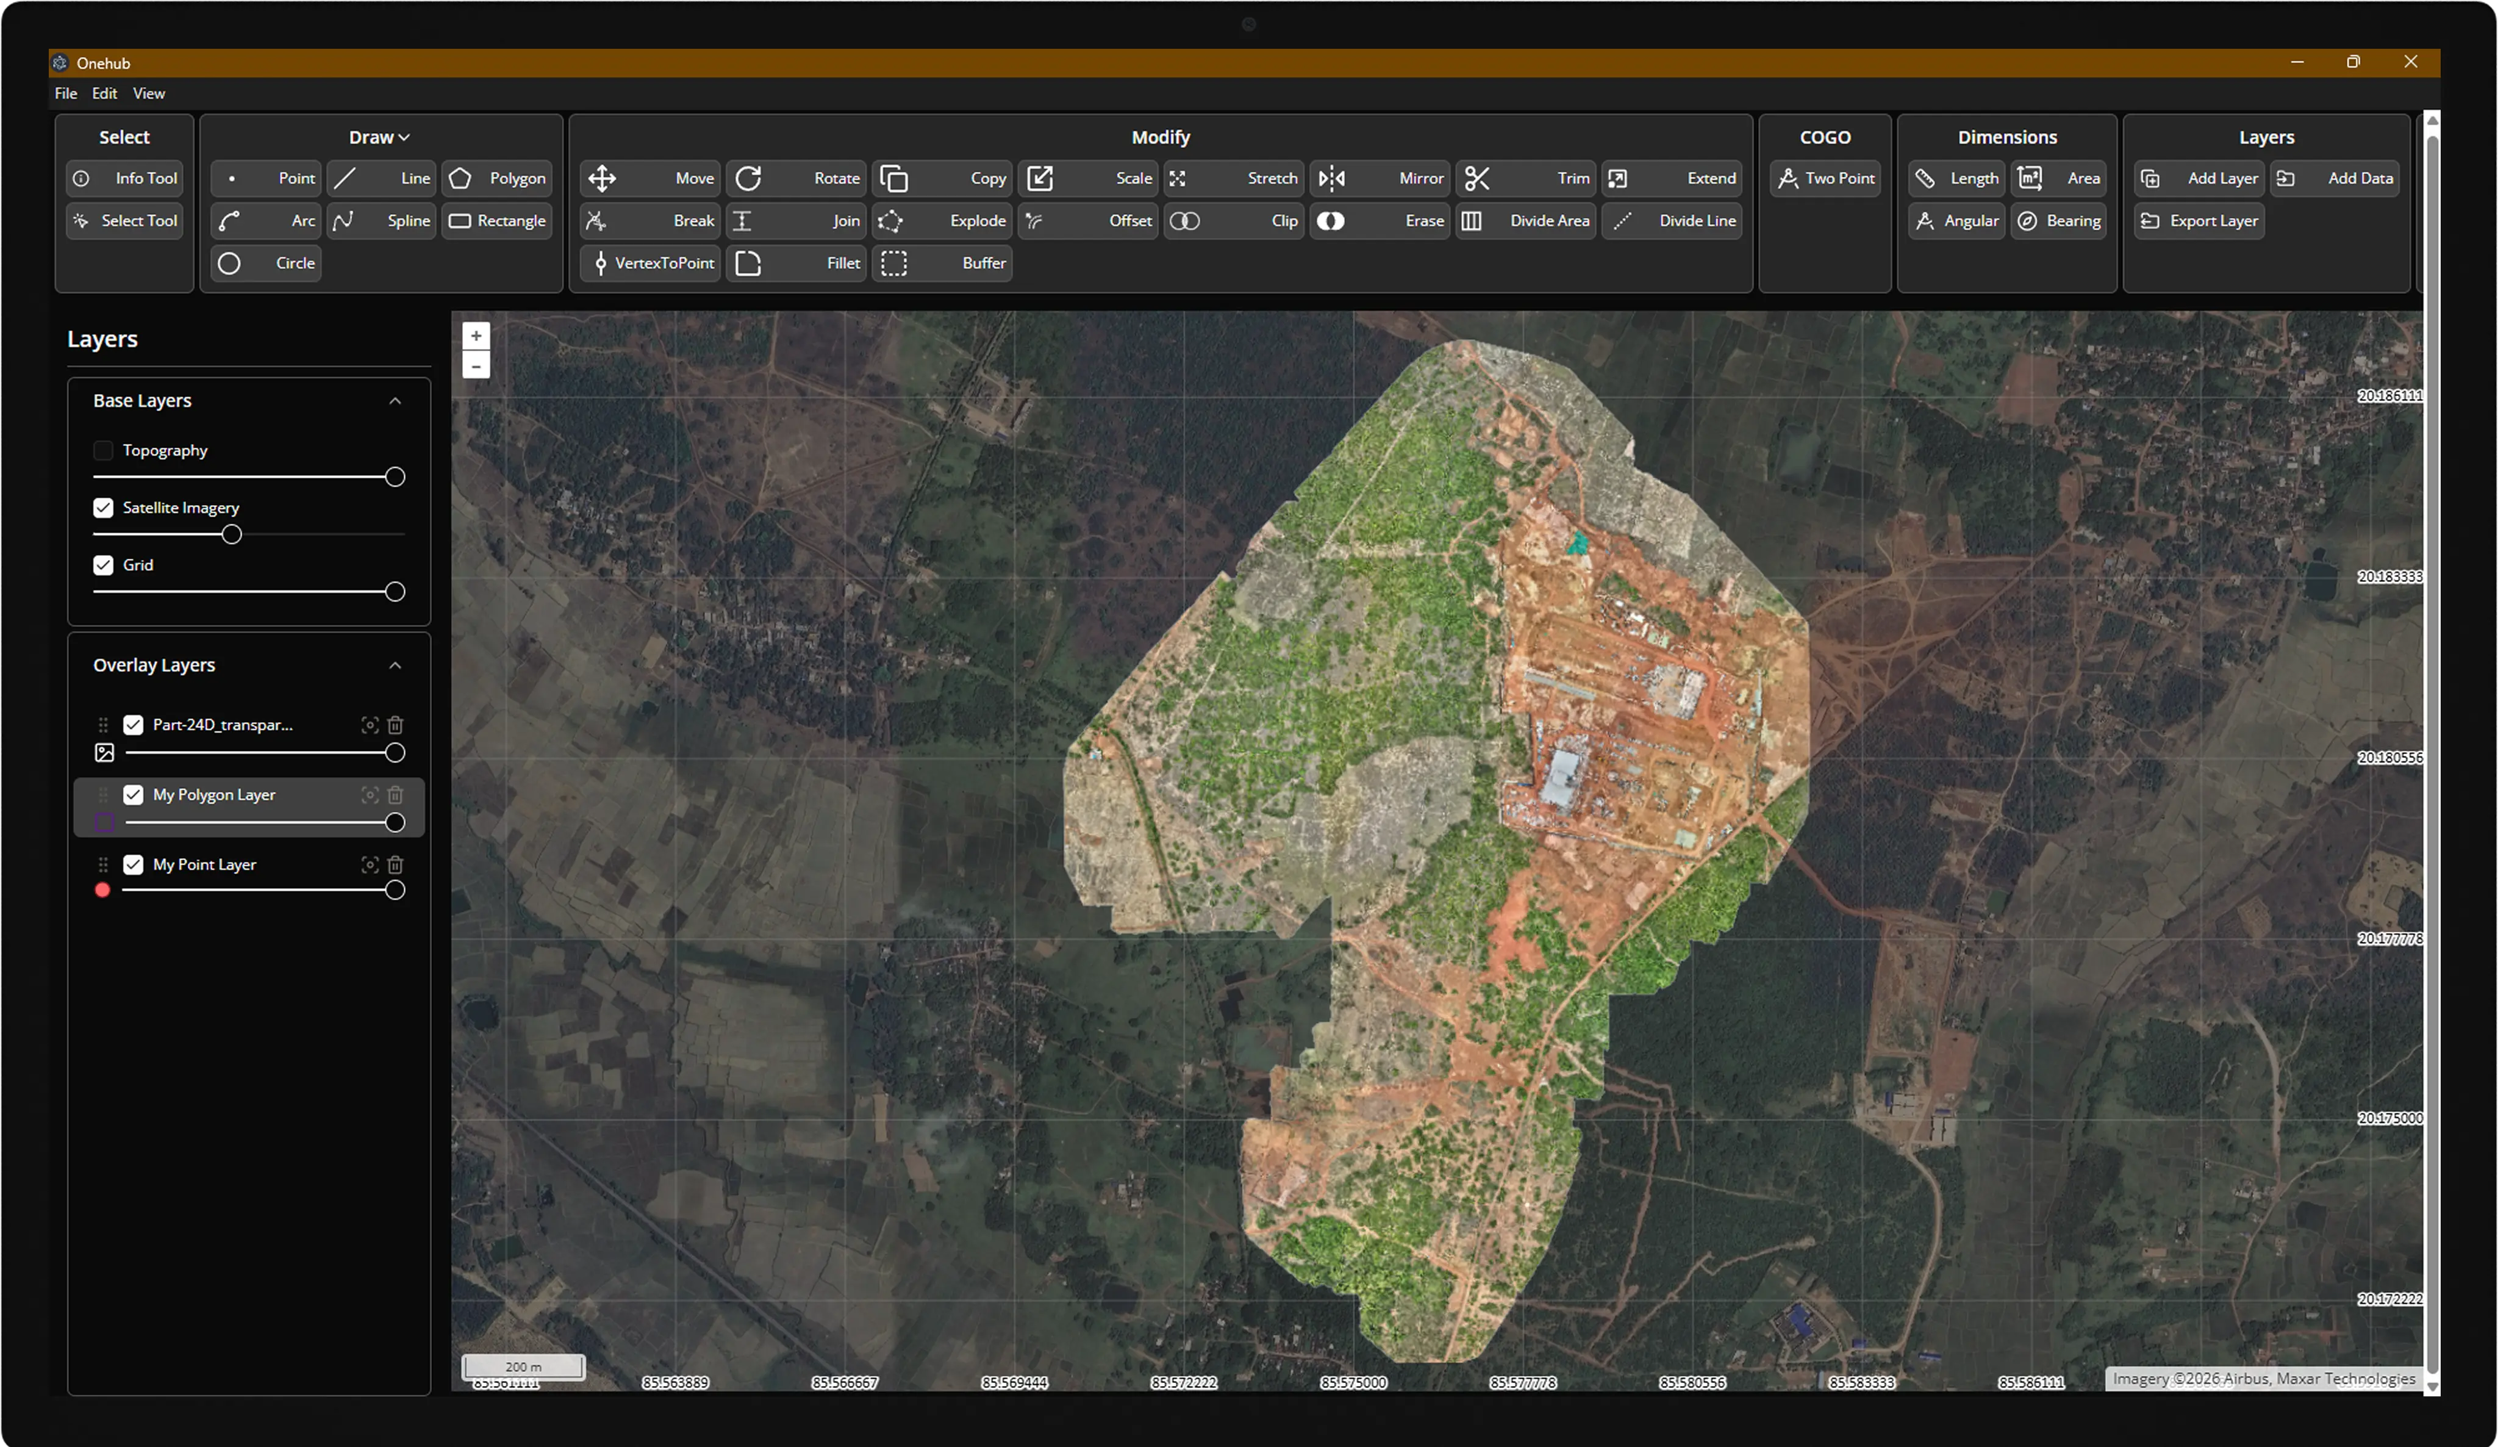The image size is (2498, 1447).
Task: Delete the My Point Layer via trash icon
Action: (x=395, y=865)
